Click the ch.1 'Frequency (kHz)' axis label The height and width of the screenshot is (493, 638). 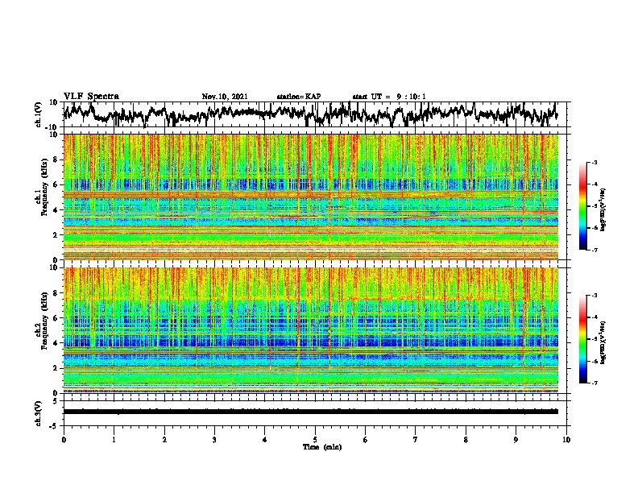click(44, 187)
